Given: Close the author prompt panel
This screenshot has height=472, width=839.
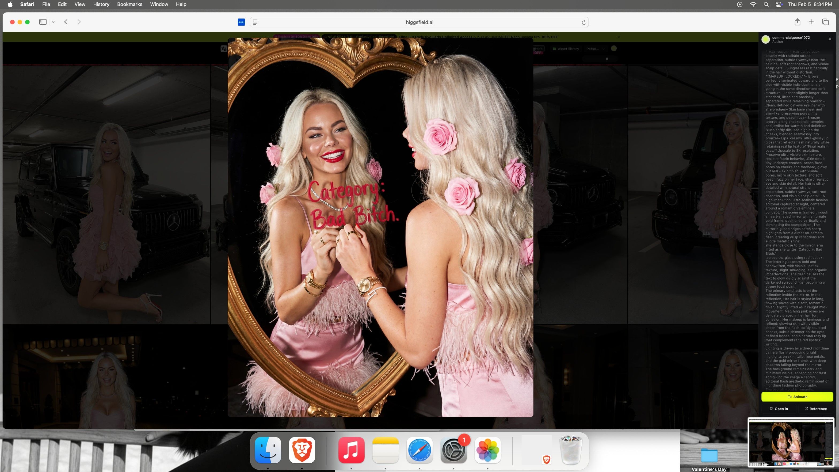Looking at the screenshot, I should 830,39.
